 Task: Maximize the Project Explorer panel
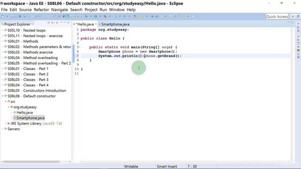pyautogui.click(x=68, y=23)
